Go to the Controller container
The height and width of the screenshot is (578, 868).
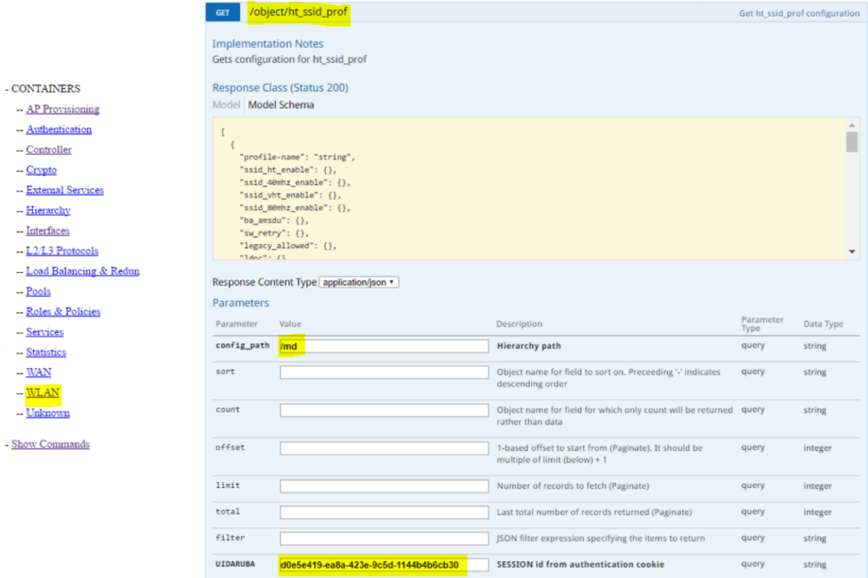pos(48,150)
